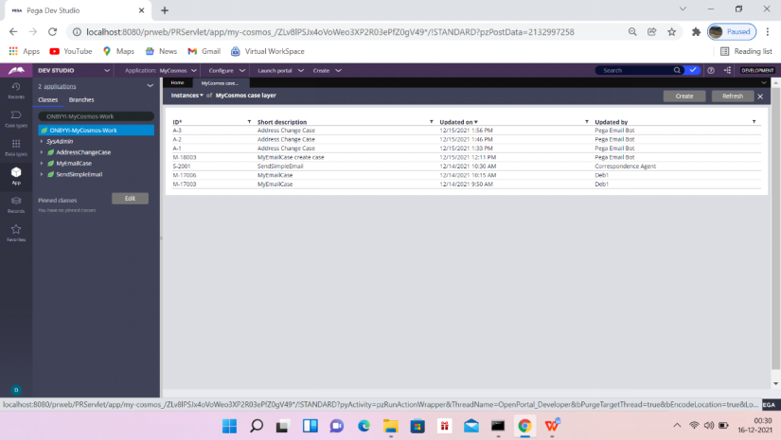Open the Launch portal menu
Image resolution: width=781 pixels, height=440 pixels.
tap(280, 70)
